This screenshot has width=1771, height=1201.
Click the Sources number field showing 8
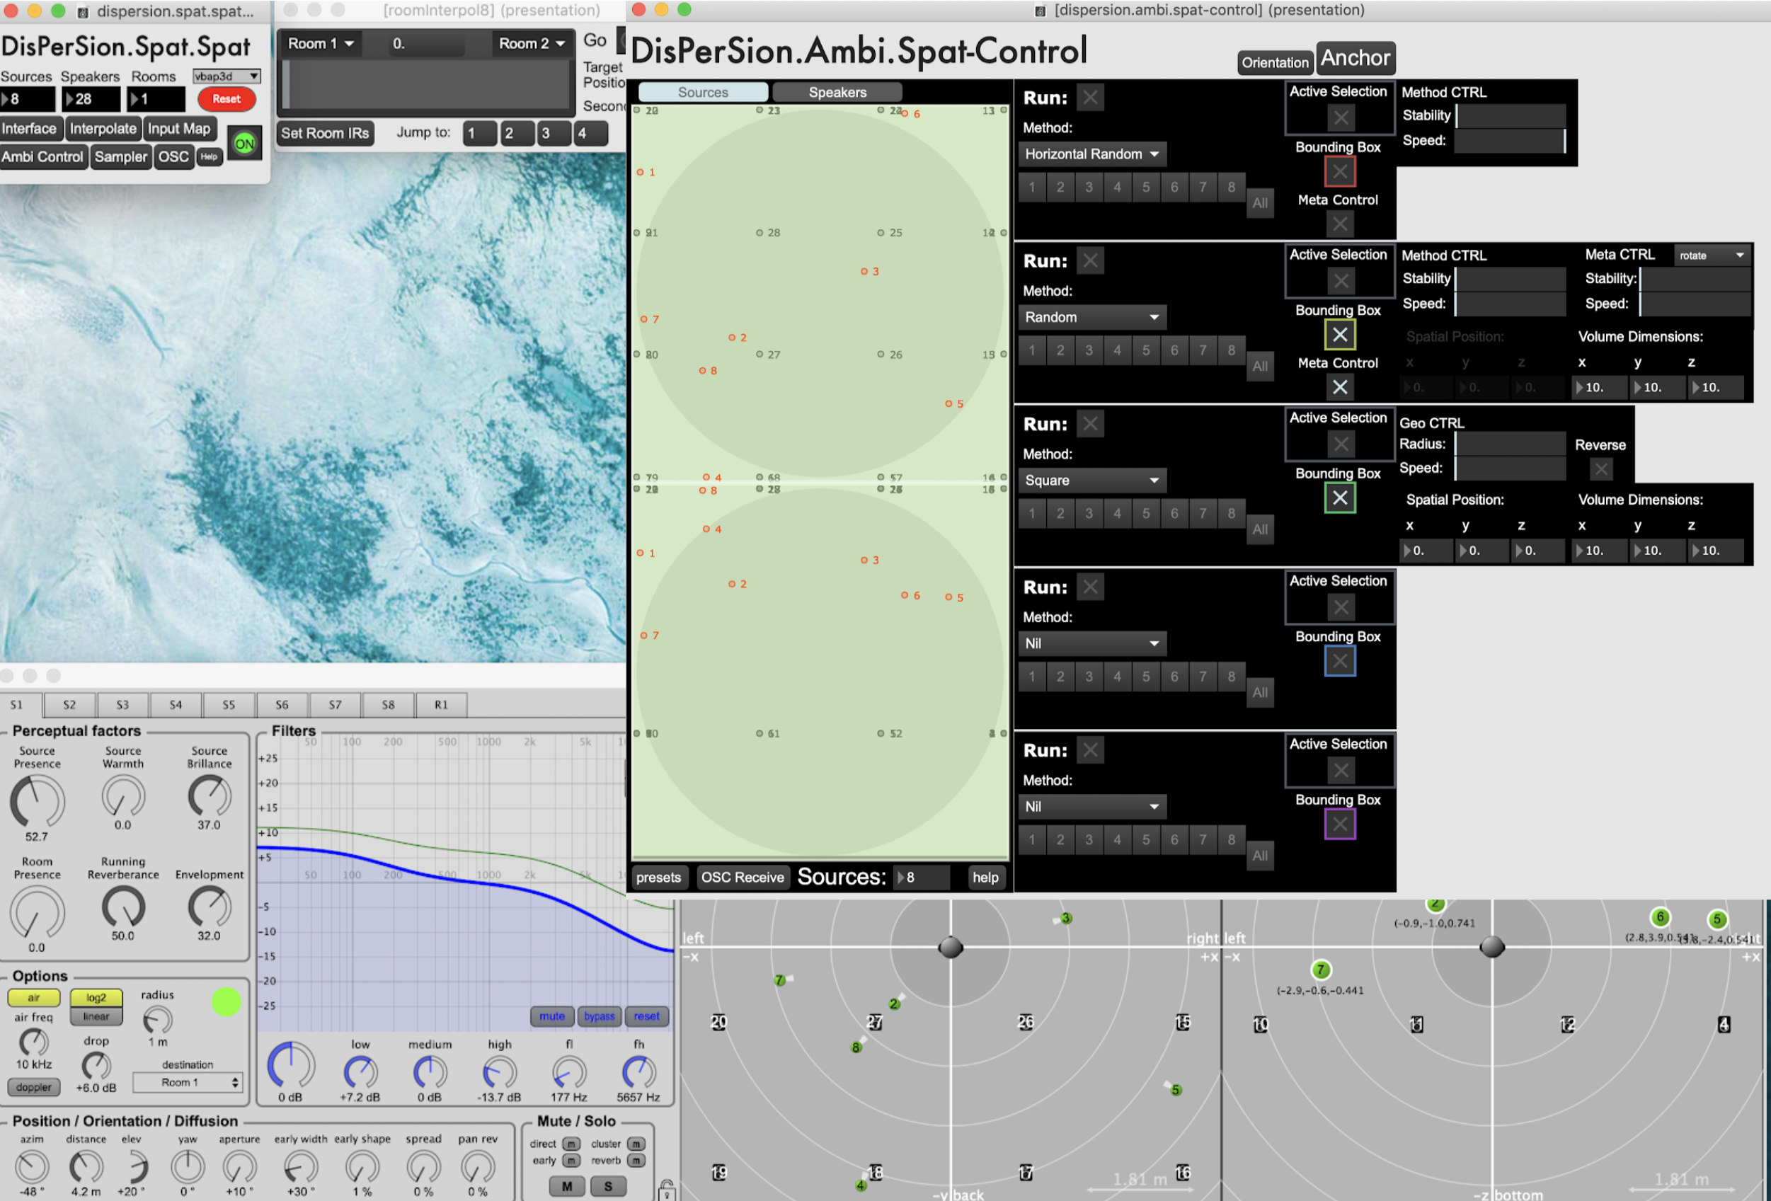point(922,878)
